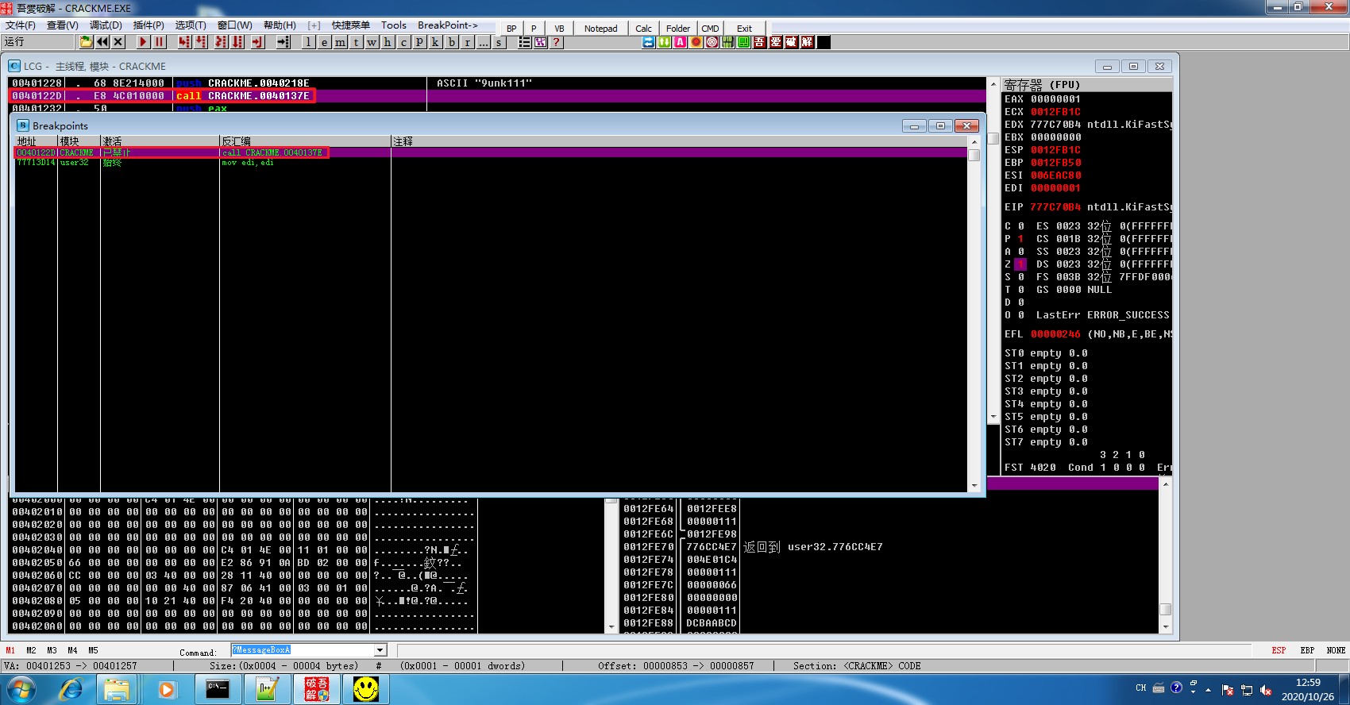Viewport: 1350px width, 705px height.
Task: Open Handles window with the 'h' button
Action: 388,42
